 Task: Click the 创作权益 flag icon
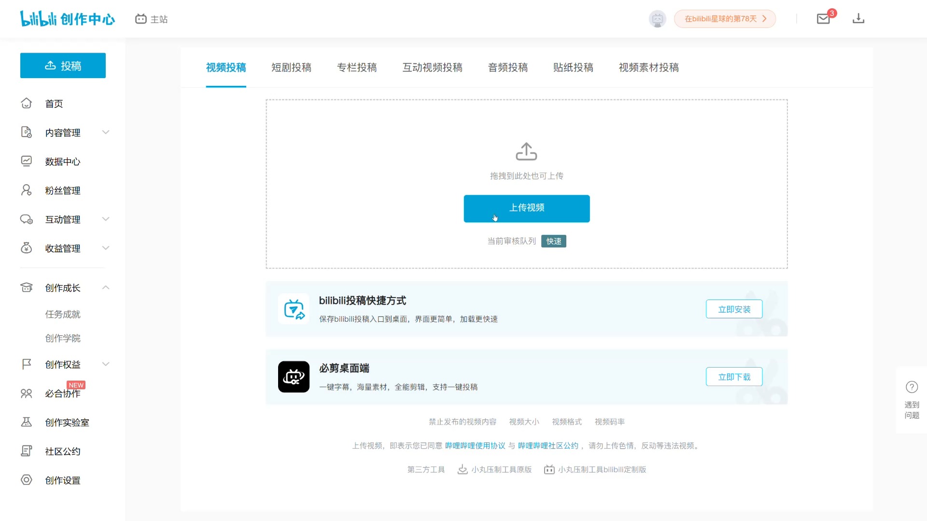pos(27,364)
